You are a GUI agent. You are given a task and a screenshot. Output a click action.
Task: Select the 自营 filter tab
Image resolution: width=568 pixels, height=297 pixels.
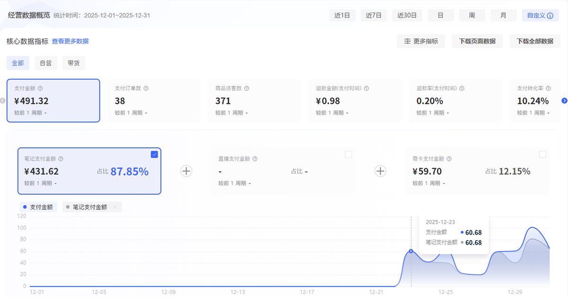(46, 63)
